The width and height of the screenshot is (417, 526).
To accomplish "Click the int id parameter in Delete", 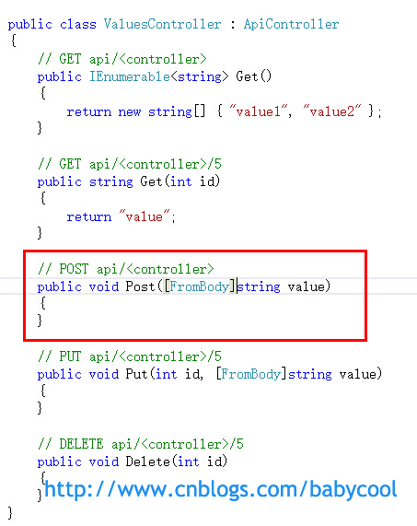I will click(200, 462).
